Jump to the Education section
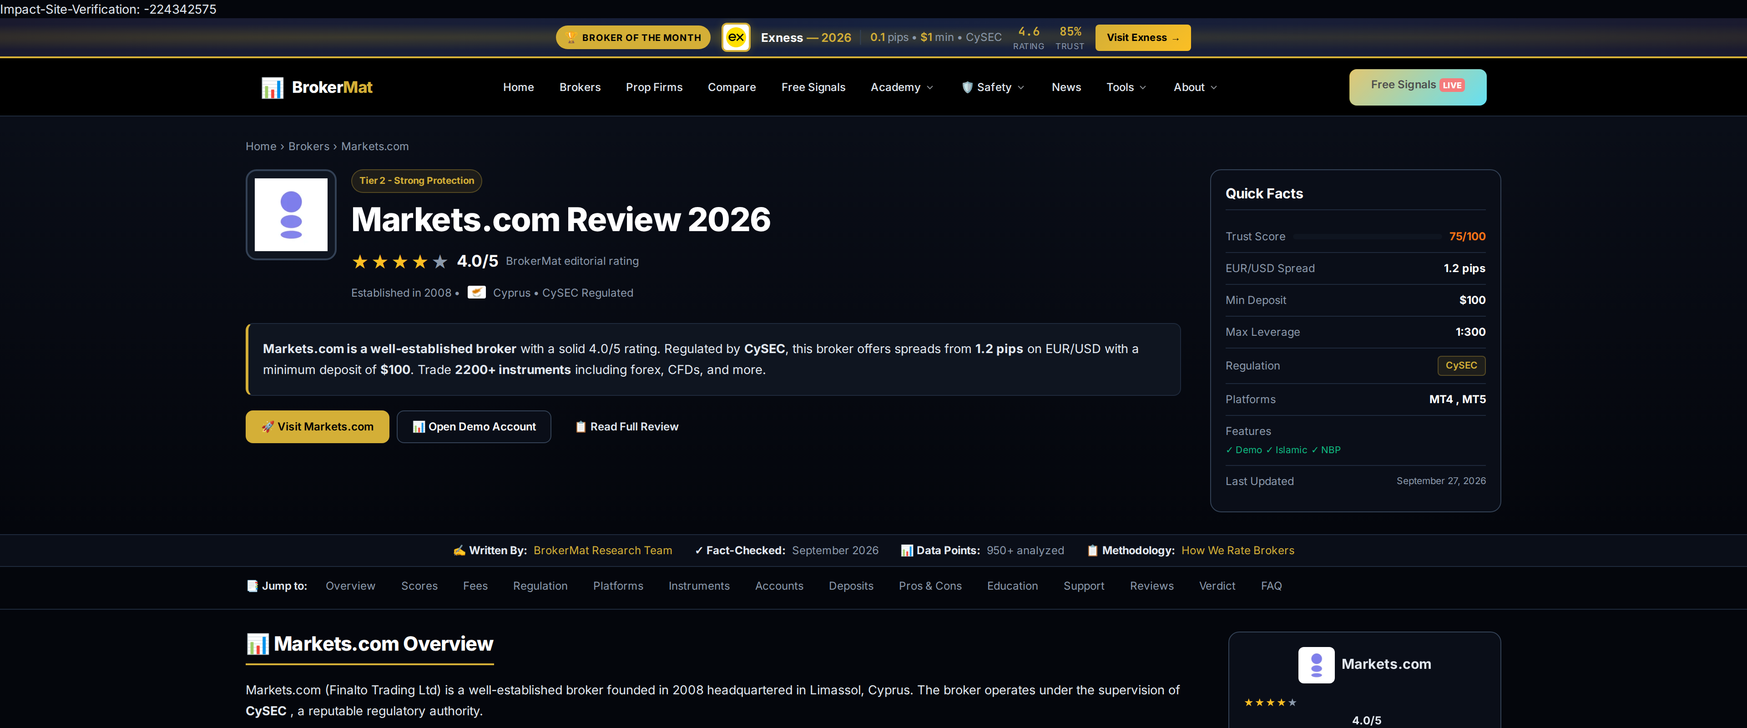1747x728 pixels. tap(1013, 586)
